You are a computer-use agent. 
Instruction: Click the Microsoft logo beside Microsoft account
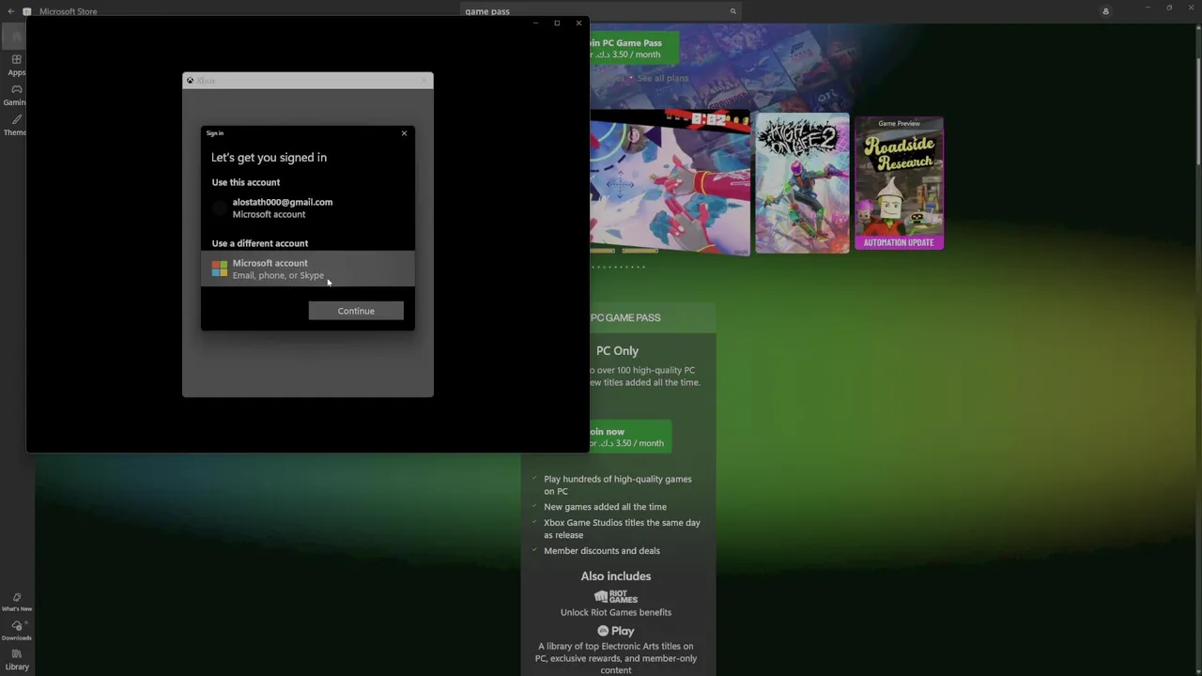220,269
